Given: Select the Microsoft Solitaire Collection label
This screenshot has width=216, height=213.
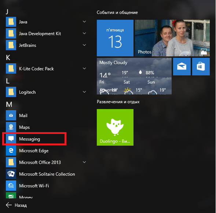Looking at the screenshot, I should pos(47,174).
